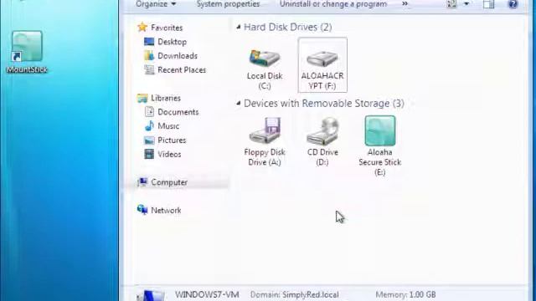Click the Computer icon in the navigation pane
This screenshot has height=301, width=536.
(142, 182)
